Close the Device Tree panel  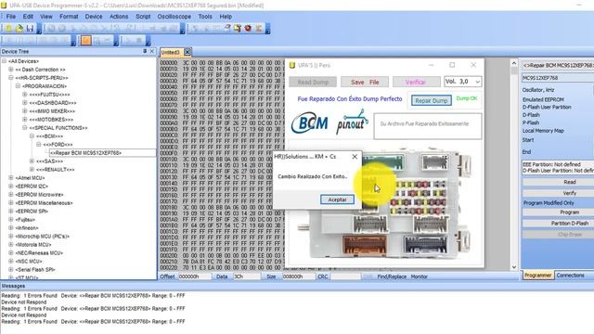152,51
